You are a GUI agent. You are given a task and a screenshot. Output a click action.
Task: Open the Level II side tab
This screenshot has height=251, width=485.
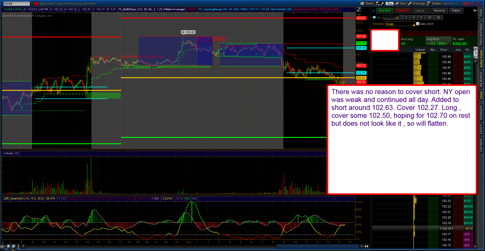pyautogui.click(x=481, y=129)
